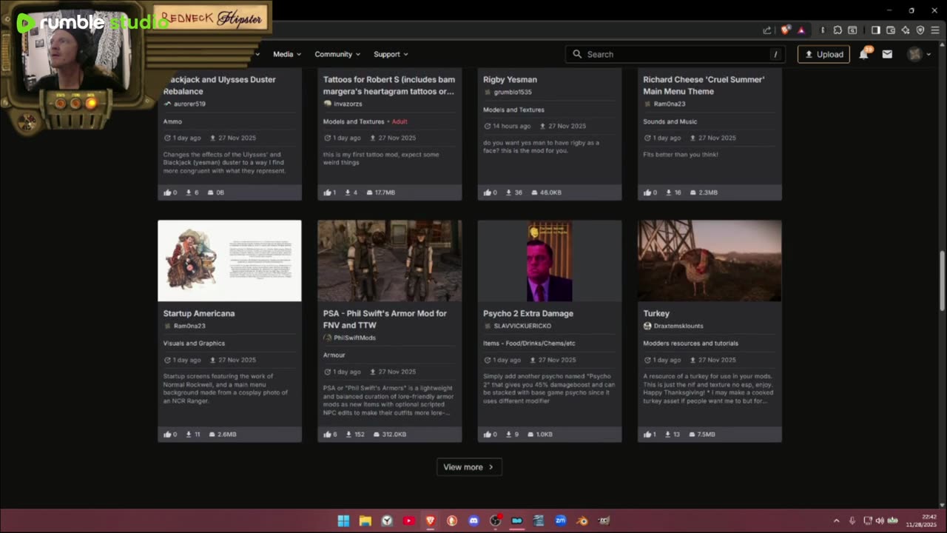Open the Rigby Yesman mod title
Image resolution: width=947 pixels, height=533 pixels.
click(x=510, y=79)
